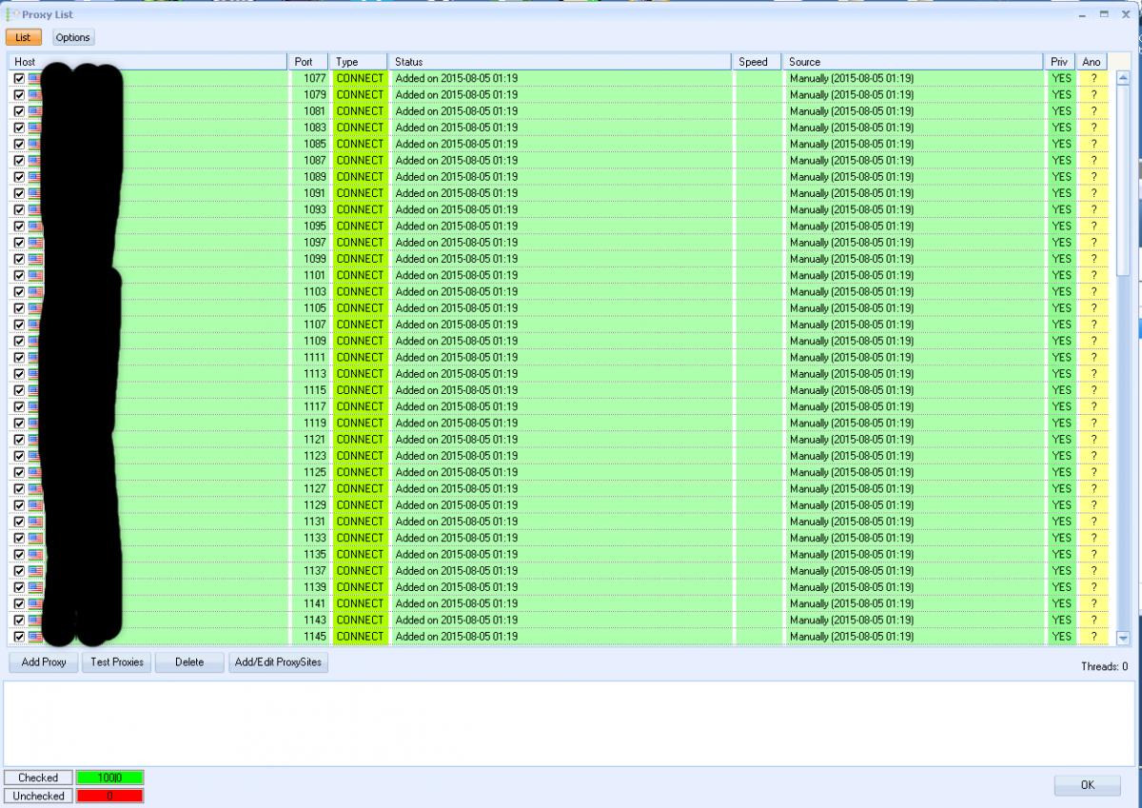Toggle checkbox for port 1085 row
Image resolution: width=1142 pixels, height=808 pixels.
[x=19, y=144]
